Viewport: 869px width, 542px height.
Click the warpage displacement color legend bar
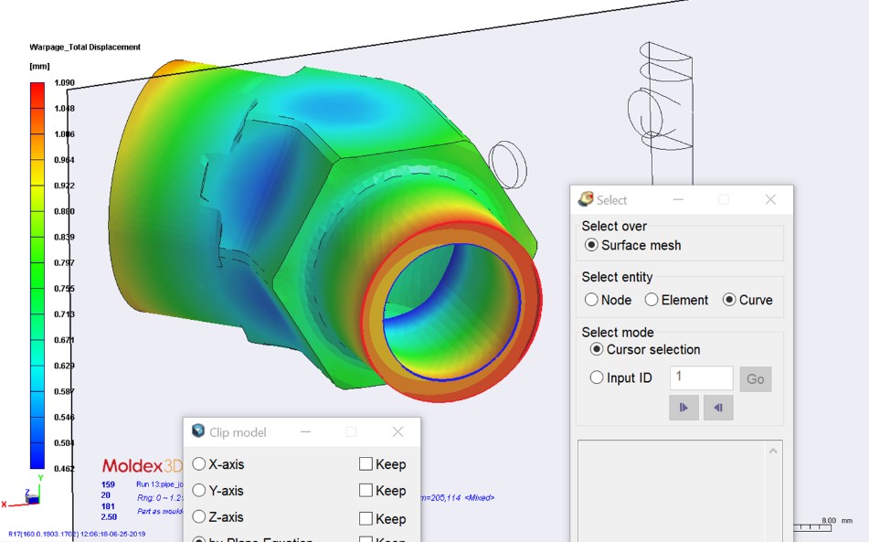(37, 275)
